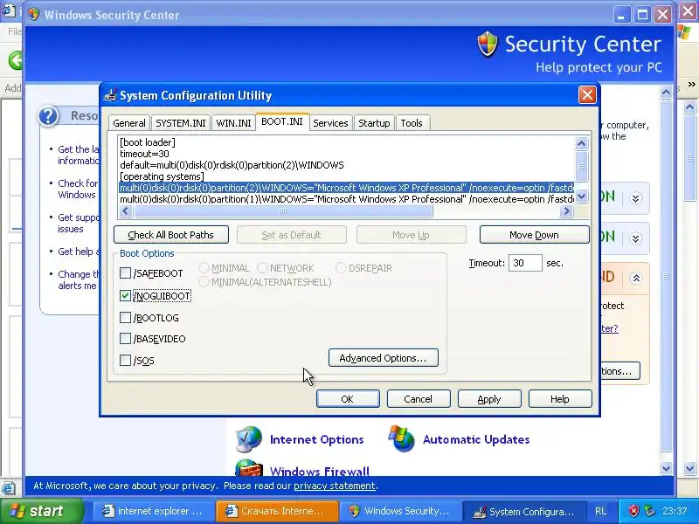Click Security Center scrollbar up arrow
Viewport: 699px width, 524px height.
click(x=666, y=93)
